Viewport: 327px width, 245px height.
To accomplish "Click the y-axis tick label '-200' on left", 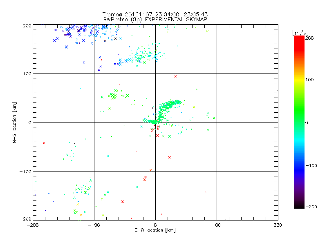I will pyautogui.click(x=25, y=219).
